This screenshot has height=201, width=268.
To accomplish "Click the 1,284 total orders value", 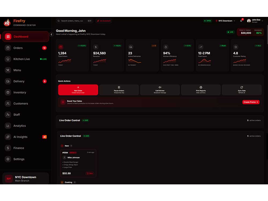I will pyautogui.click(x=62, y=53).
